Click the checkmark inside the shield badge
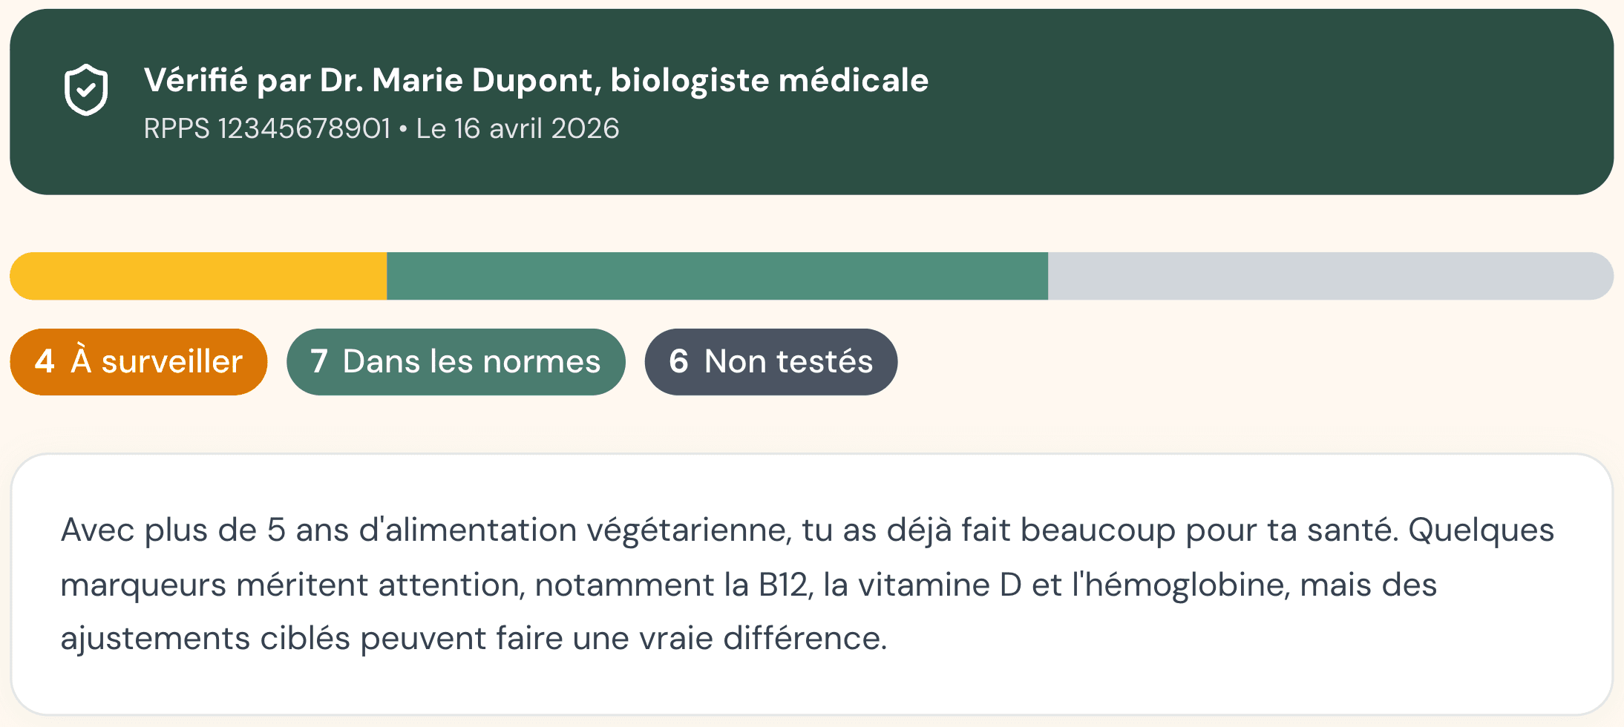The image size is (1624, 727). point(86,89)
